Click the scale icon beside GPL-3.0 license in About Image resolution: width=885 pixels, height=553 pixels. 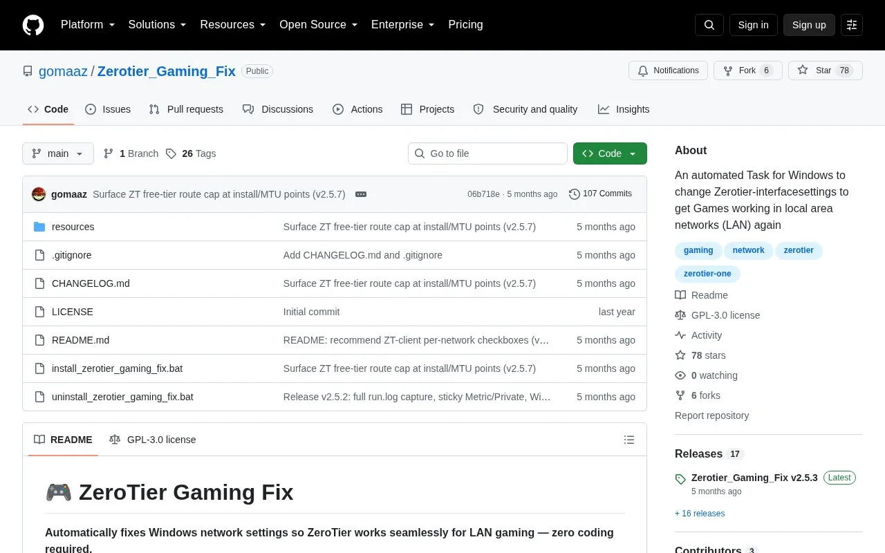click(680, 315)
